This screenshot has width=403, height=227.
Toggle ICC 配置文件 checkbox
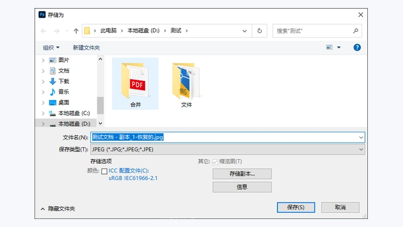click(x=104, y=171)
